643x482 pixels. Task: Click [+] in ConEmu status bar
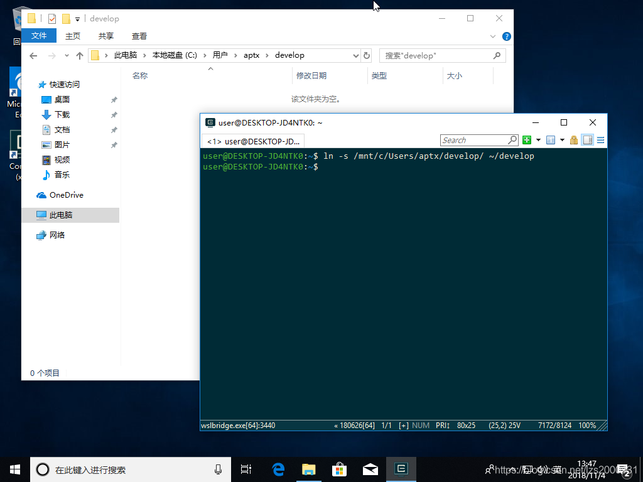[404, 426]
